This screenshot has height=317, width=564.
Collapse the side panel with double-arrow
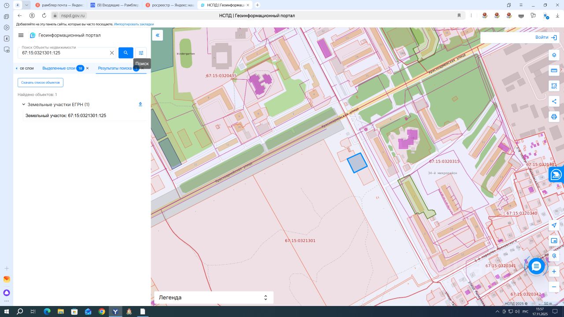[157, 35]
